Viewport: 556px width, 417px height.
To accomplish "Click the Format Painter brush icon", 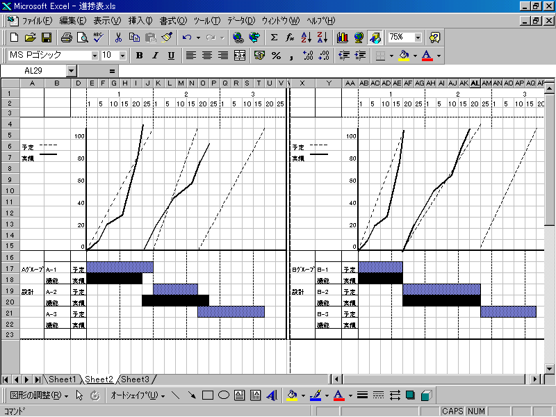I will [167, 37].
